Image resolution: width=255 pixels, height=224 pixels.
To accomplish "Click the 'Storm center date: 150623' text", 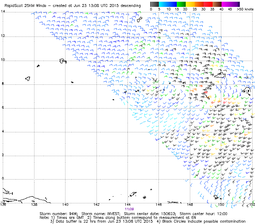I will point(150,214).
